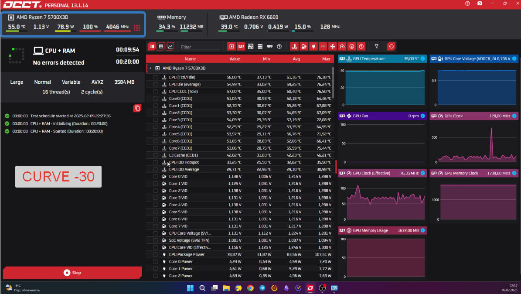Image resolution: width=521 pixels, height=294 pixels.
Task: Click the 'Variable' load type setting
Action: [x=71, y=82]
